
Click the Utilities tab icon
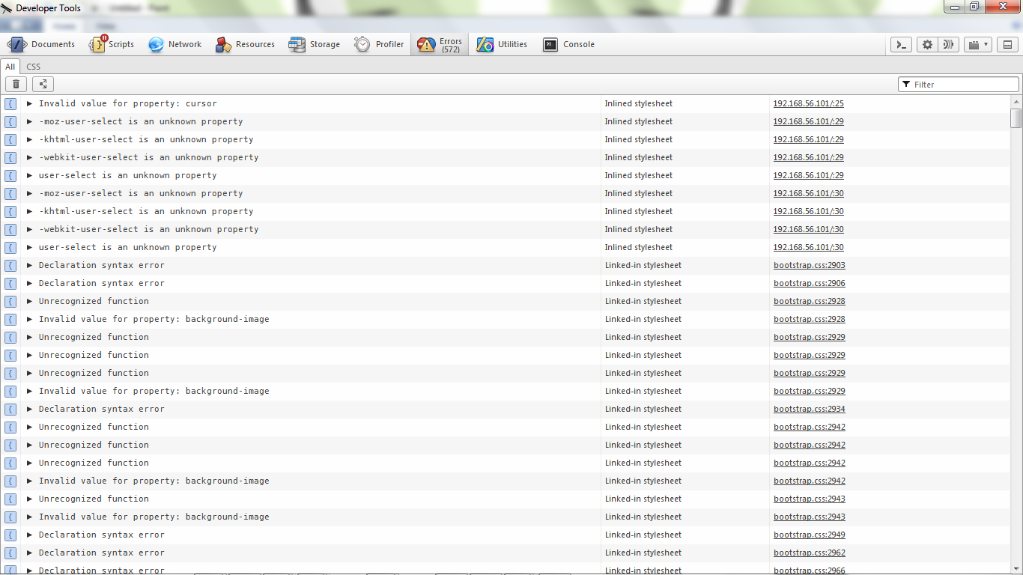(485, 45)
